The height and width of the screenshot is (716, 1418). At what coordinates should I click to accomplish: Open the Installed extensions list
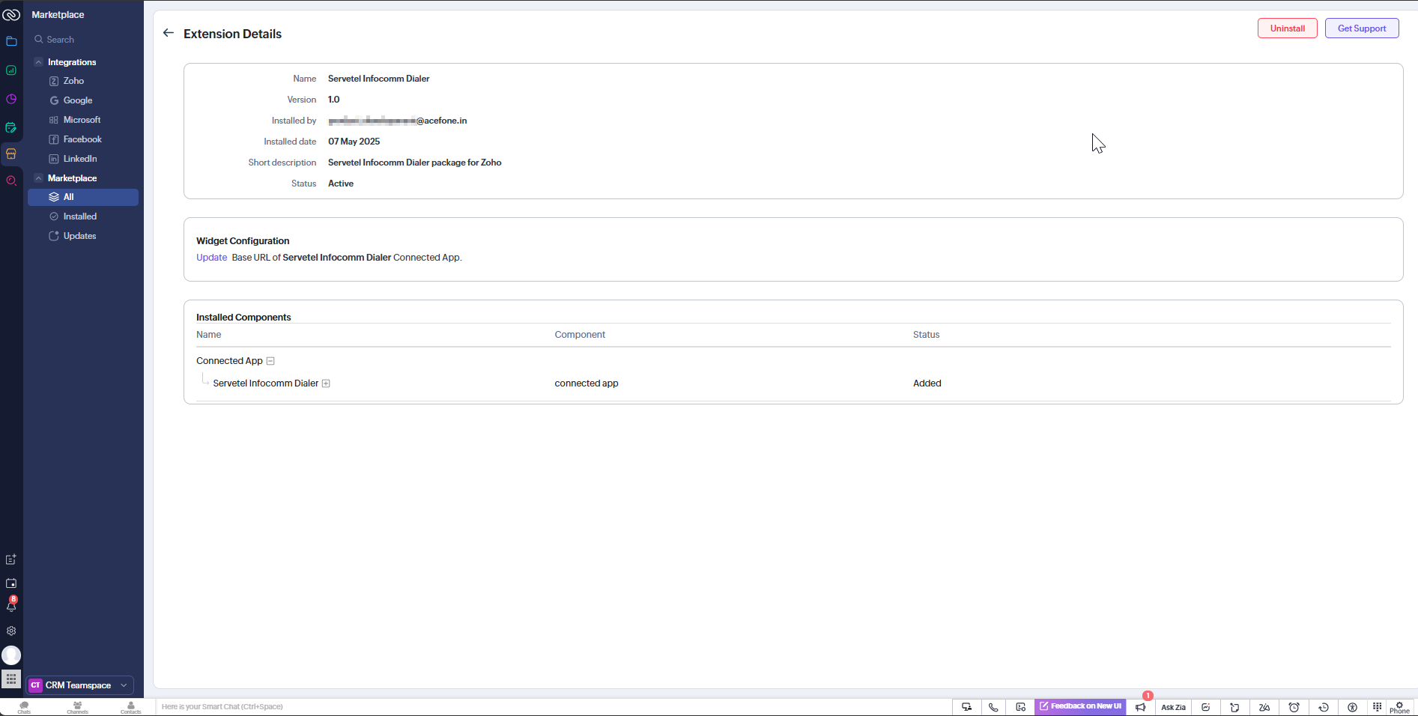pyautogui.click(x=80, y=216)
